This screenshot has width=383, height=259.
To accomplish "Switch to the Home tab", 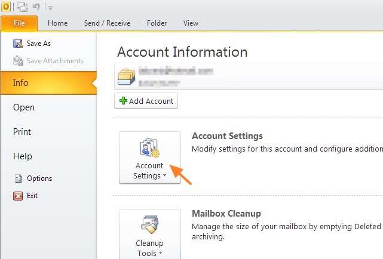I will tap(57, 23).
